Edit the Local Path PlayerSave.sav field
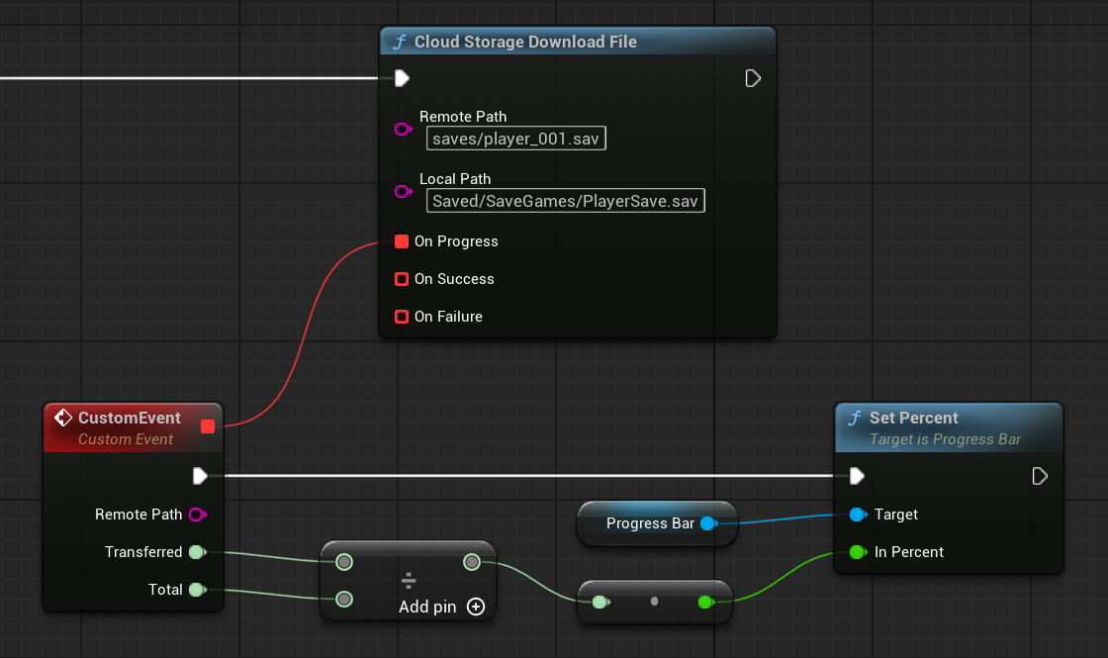1108x658 pixels. tap(565, 201)
